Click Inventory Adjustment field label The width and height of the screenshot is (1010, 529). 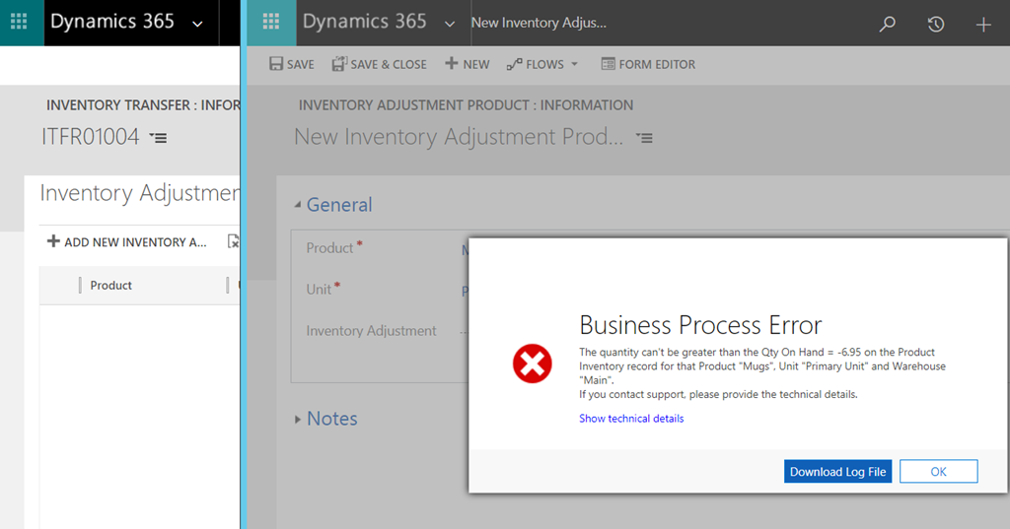coord(371,331)
